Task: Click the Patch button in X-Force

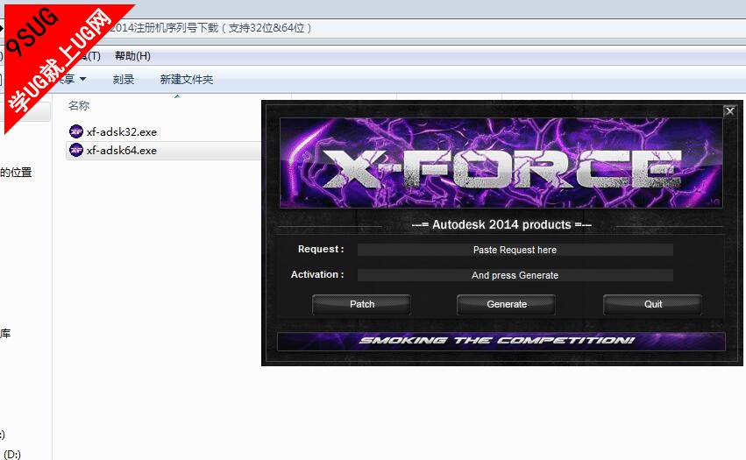Action: click(x=361, y=304)
